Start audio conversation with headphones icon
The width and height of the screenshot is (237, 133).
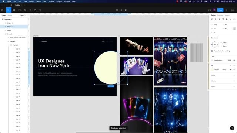(210, 10)
